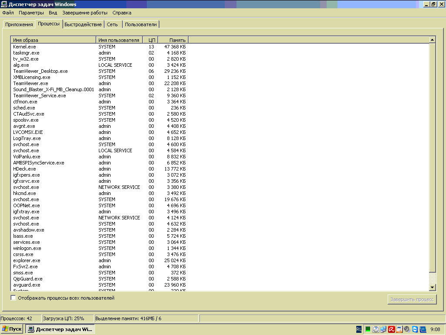
Task: Open the Файл menu
Action: pos(8,13)
